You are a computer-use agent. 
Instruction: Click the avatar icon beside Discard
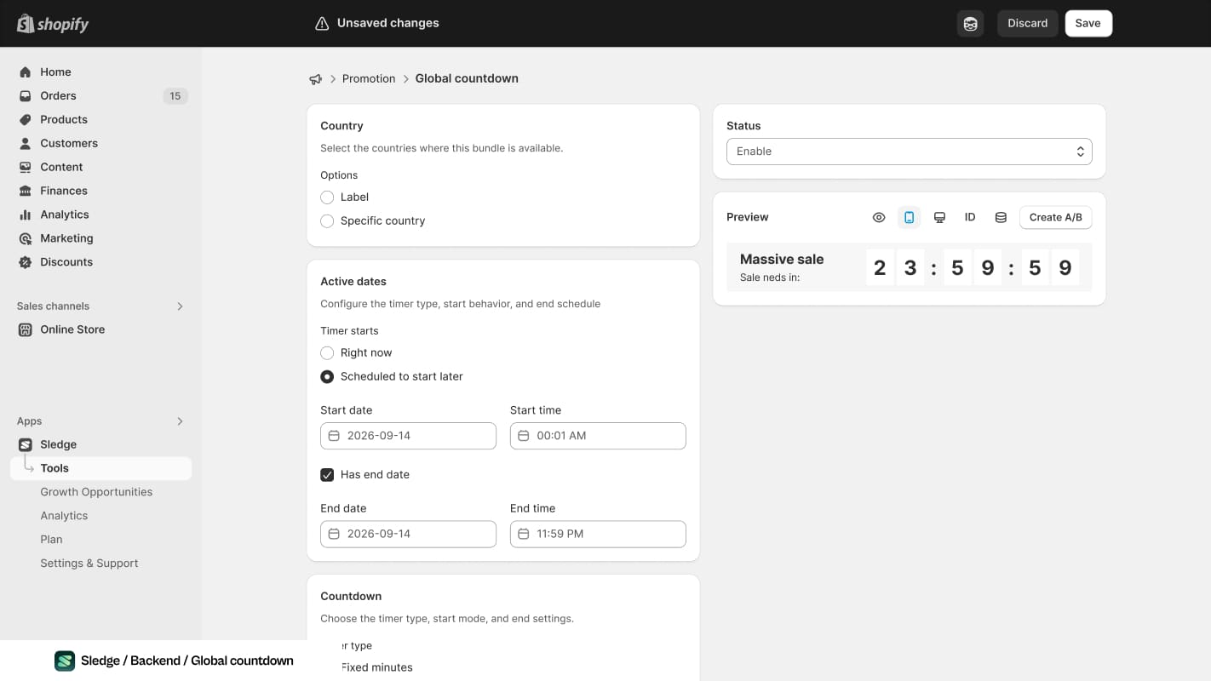[970, 24]
